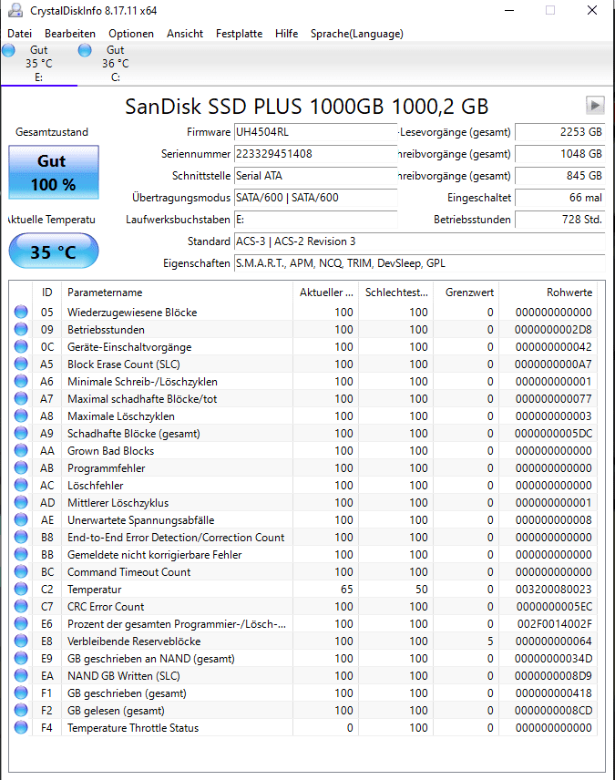The width and height of the screenshot is (615, 780).
Task: Click status icon for Temperatur row C2
Action: 21,589
